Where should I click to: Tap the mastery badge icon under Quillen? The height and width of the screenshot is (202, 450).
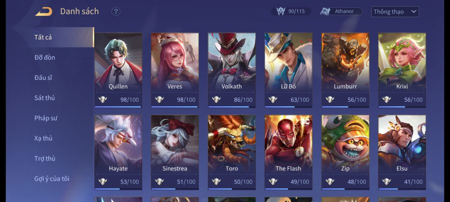[102, 100]
